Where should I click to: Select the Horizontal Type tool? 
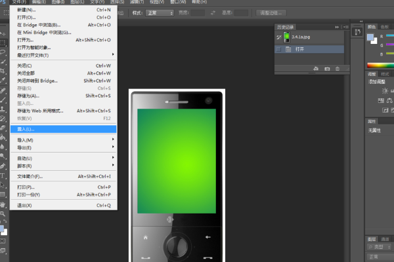point(3,176)
